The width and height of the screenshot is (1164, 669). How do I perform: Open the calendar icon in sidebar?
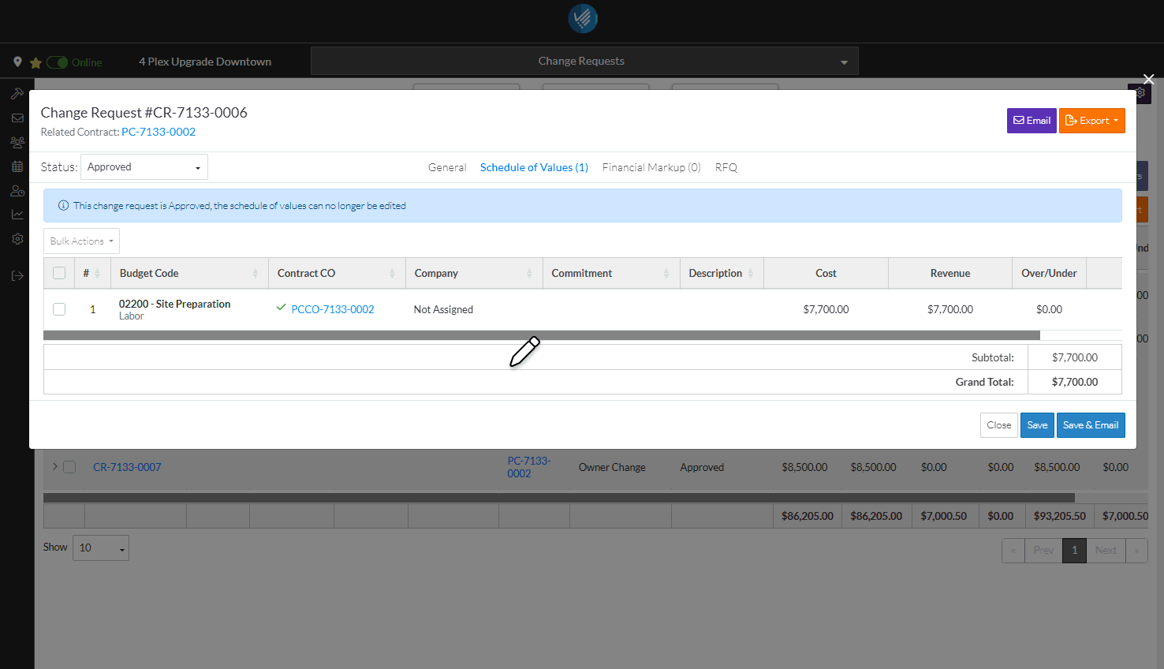click(17, 166)
